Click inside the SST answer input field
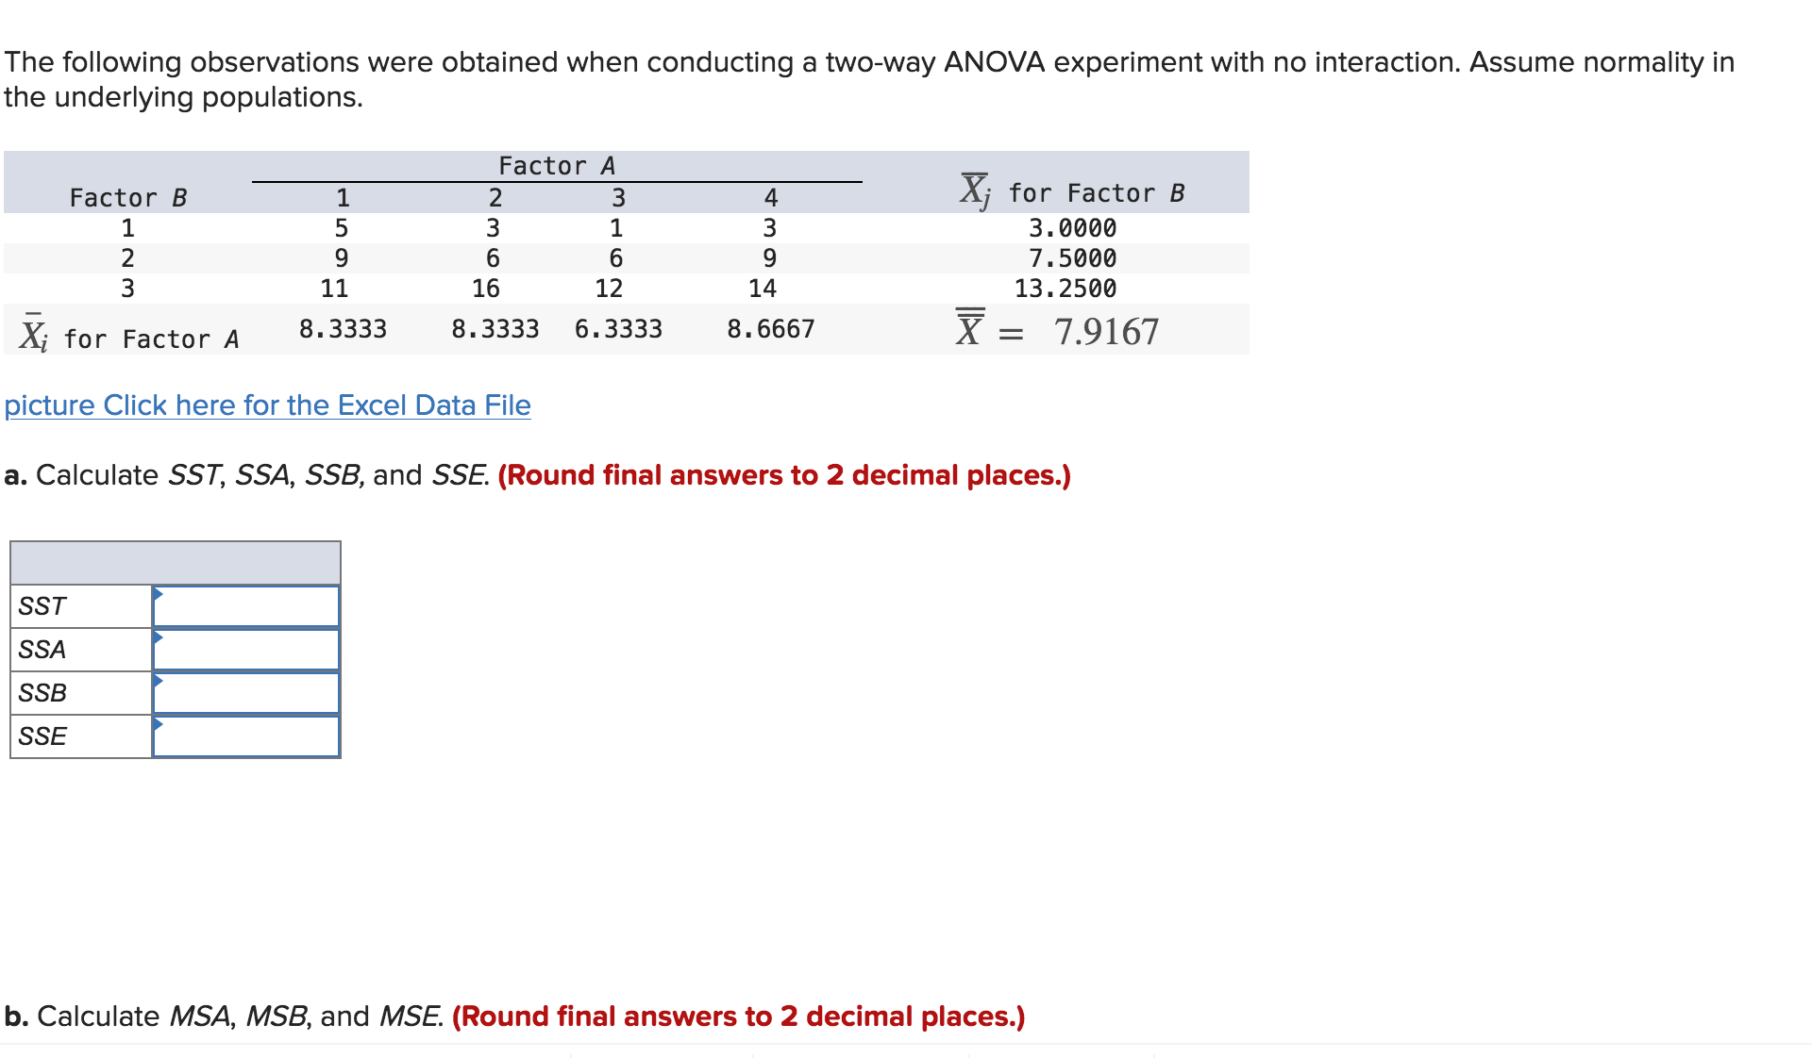This screenshot has height=1058, width=1812. click(247, 605)
